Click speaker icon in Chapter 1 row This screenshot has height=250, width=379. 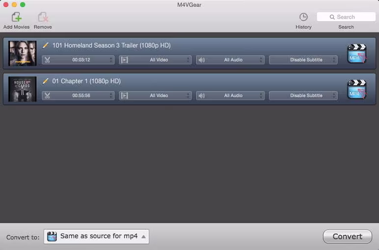[202, 95]
